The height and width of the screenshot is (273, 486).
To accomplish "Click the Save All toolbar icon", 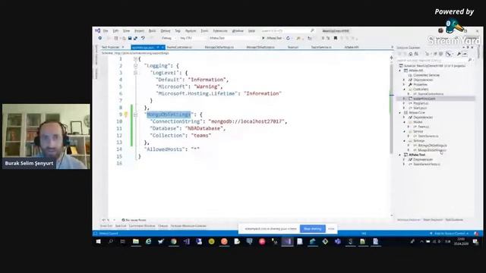I will click(x=135, y=38).
